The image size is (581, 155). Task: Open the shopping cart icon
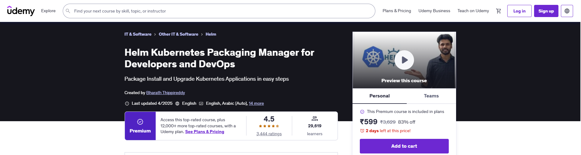(498, 11)
